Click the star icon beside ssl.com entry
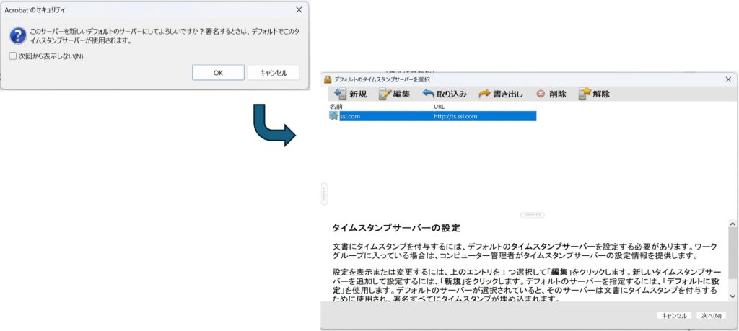 (333, 116)
